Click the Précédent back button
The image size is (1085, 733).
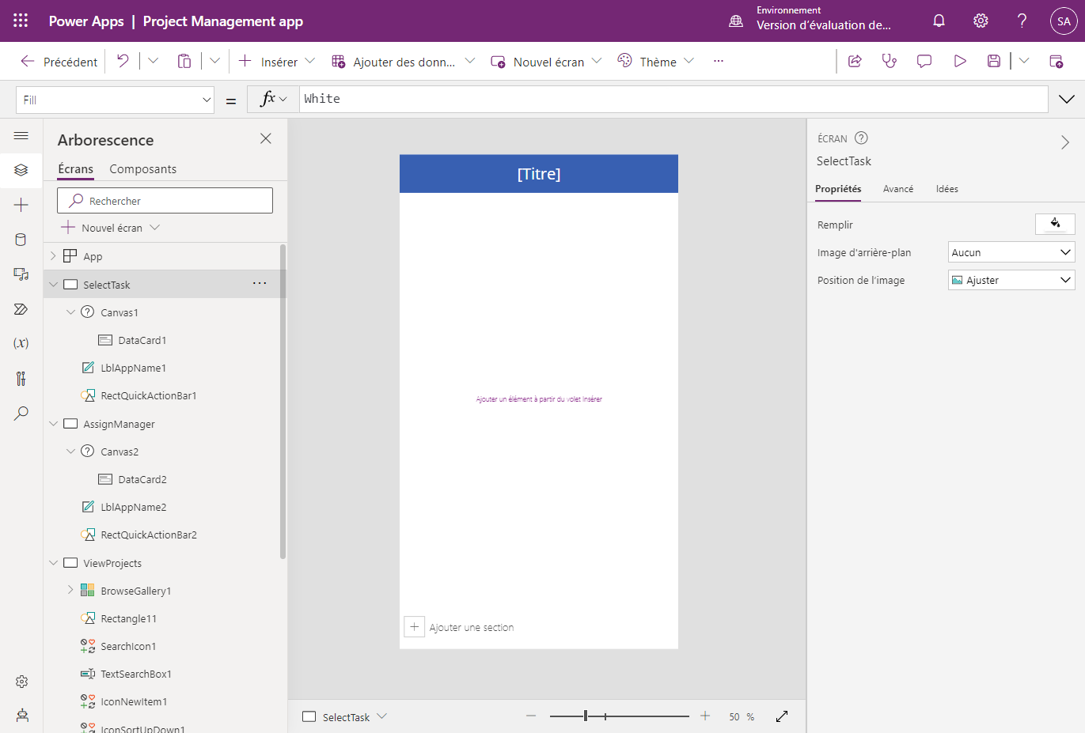coord(59,62)
